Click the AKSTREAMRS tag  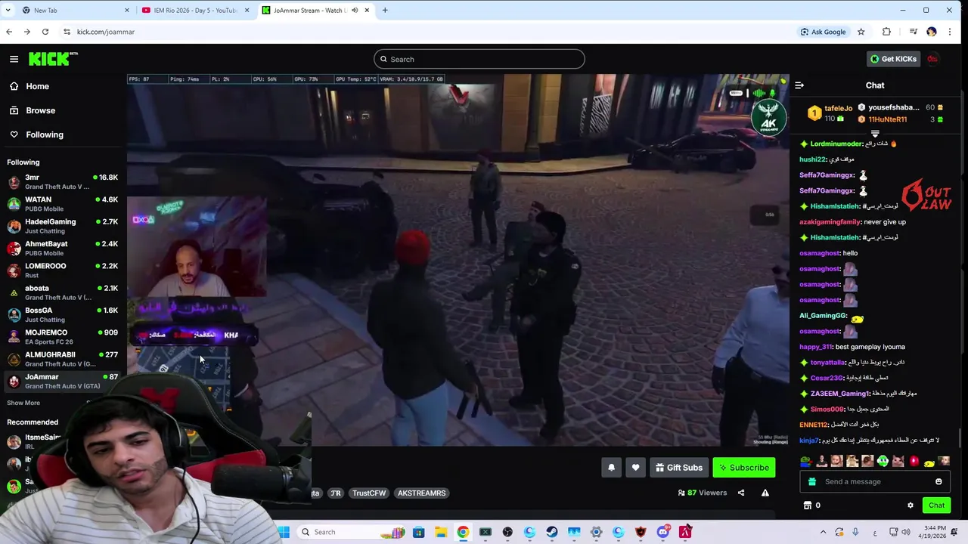click(x=421, y=493)
